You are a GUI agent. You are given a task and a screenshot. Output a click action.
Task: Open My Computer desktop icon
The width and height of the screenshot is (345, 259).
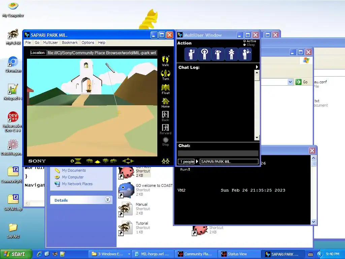tap(13, 9)
